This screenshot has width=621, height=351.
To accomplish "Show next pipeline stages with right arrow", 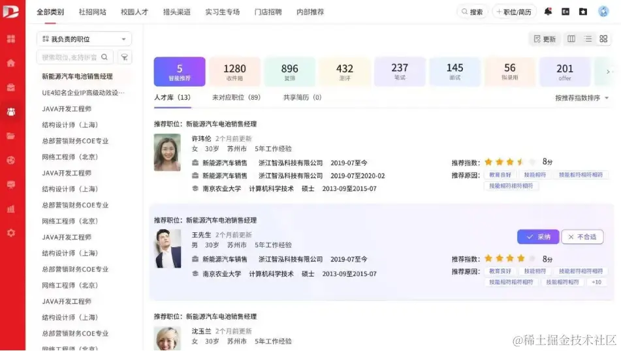I will tap(609, 72).
